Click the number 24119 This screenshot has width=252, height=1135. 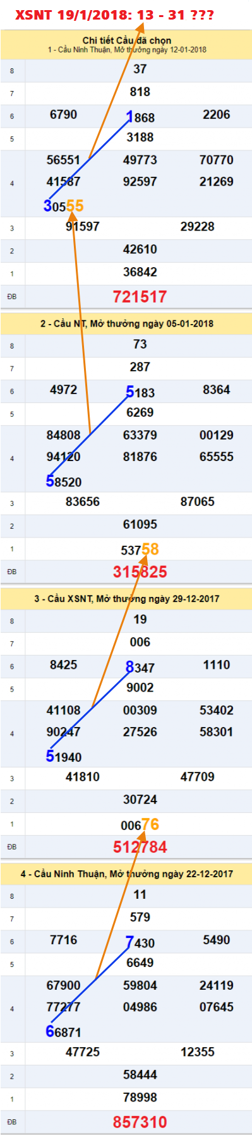click(x=217, y=985)
